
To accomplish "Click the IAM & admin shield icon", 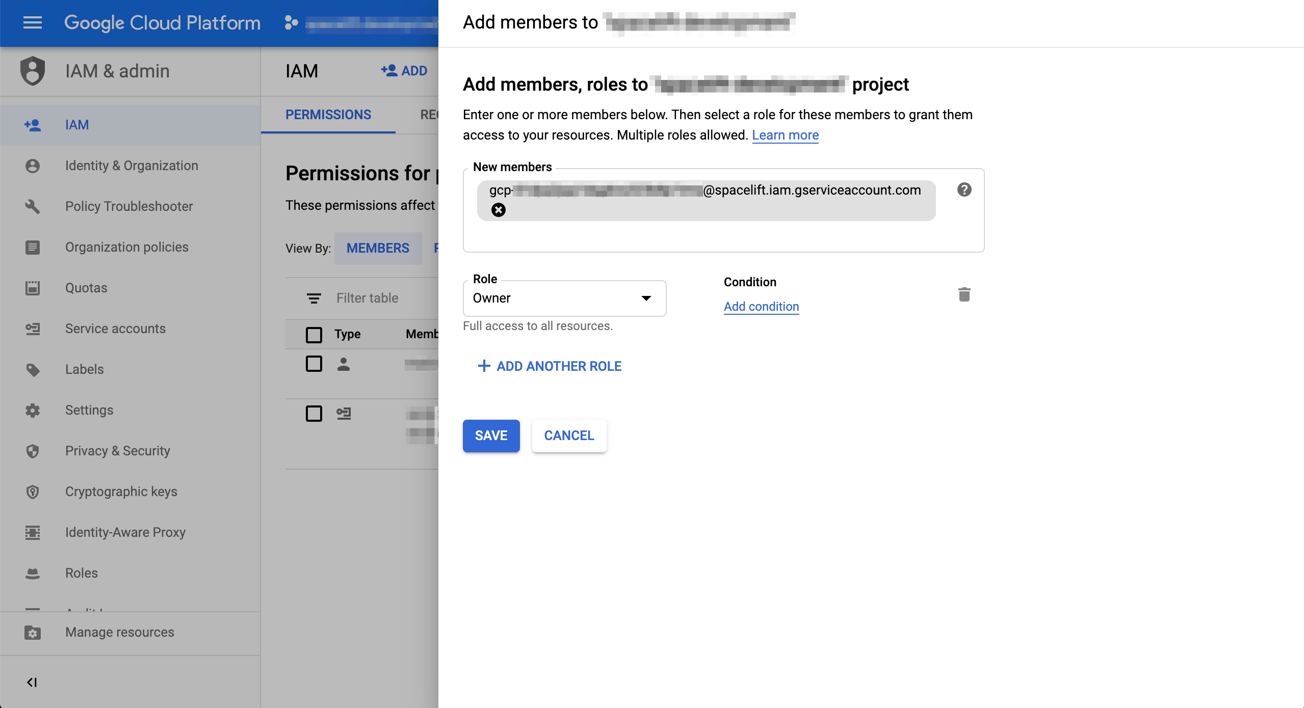I will point(33,71).
